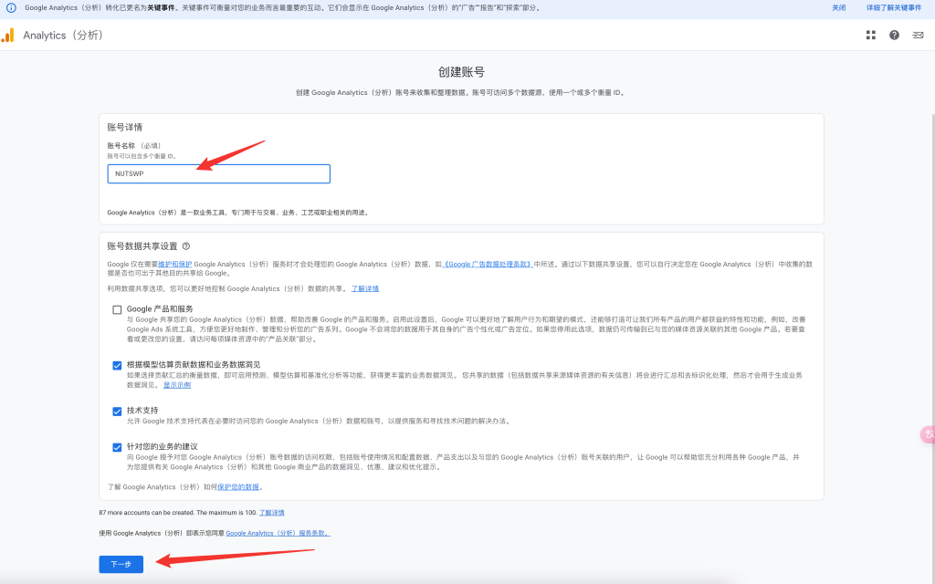Click the Analytics（分析）header title
The image size is (935, 584).
tap(63, 36)
